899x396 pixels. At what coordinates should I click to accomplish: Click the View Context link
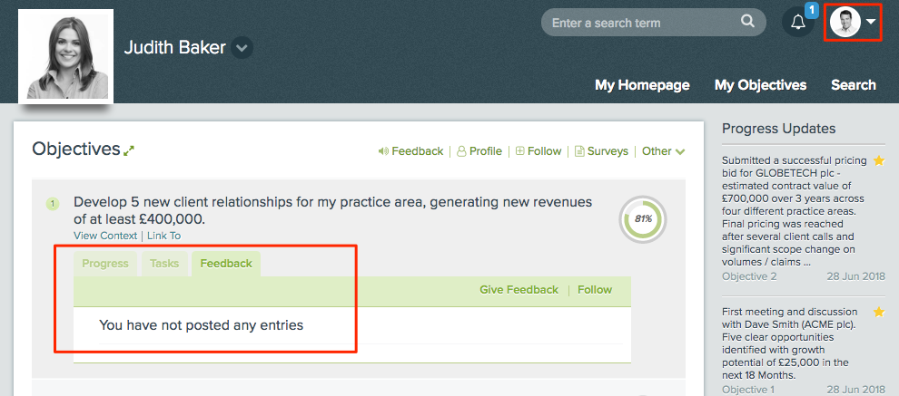(x=105, y=236)
